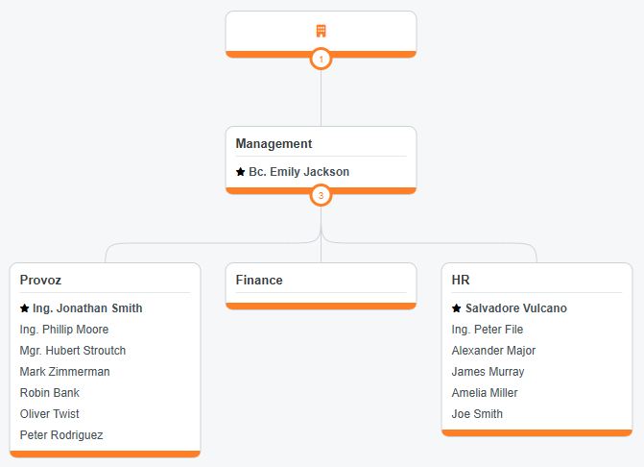Select Mgr. Hubert Stroutch
This screenshot has width=644, height=467.
pyautogui.click(x=72, y=351)
